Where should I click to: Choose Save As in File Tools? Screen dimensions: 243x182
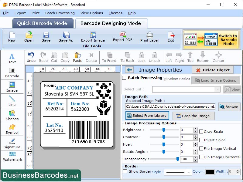click(x=66, y=37)
